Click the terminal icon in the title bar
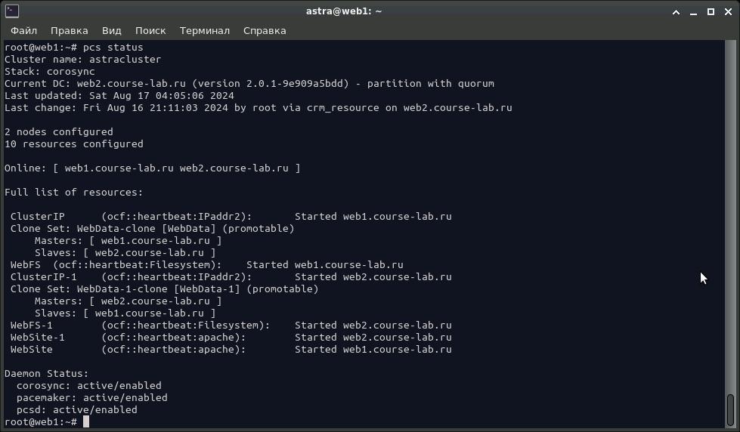 [11, 11]
